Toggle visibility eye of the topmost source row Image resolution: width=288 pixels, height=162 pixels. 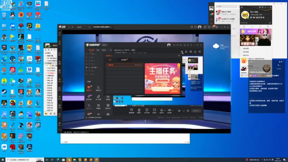point(86,54)
